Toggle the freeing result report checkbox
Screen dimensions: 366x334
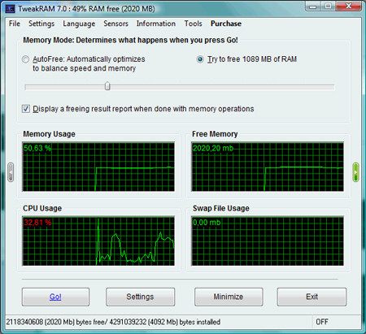click(x=26, y=109)
